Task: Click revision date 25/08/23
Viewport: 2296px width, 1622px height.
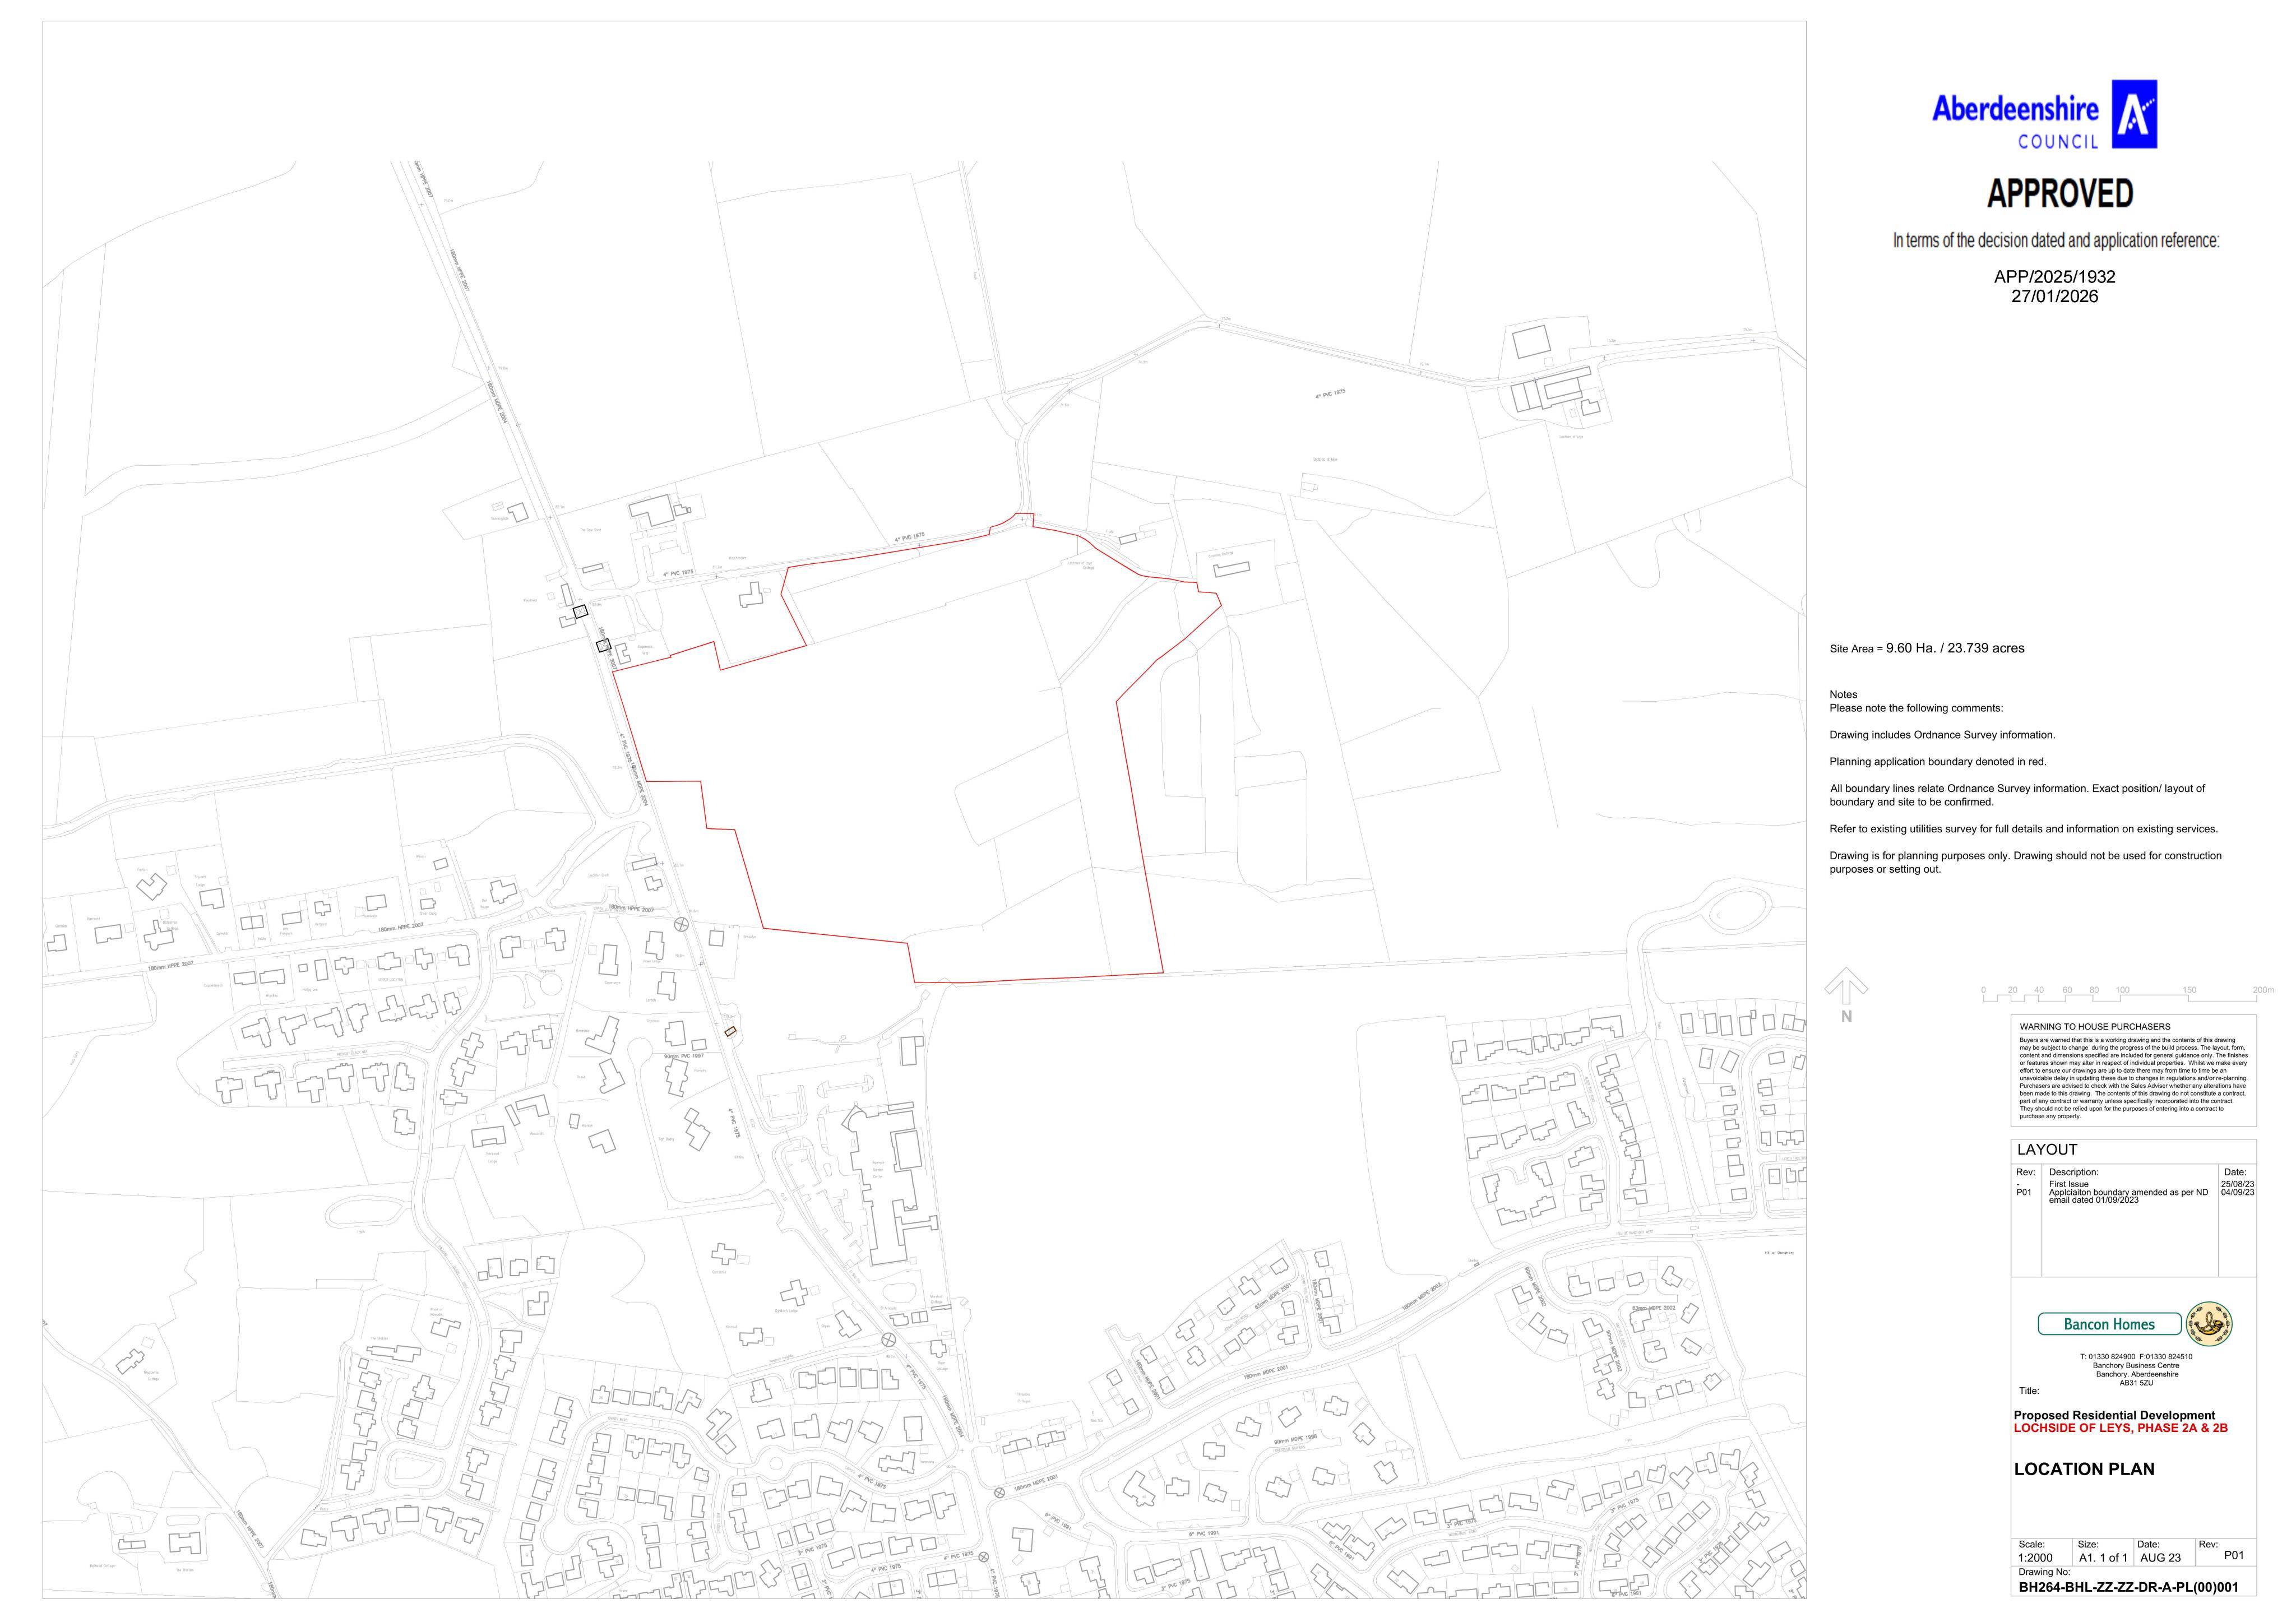Action: 2237,1184
